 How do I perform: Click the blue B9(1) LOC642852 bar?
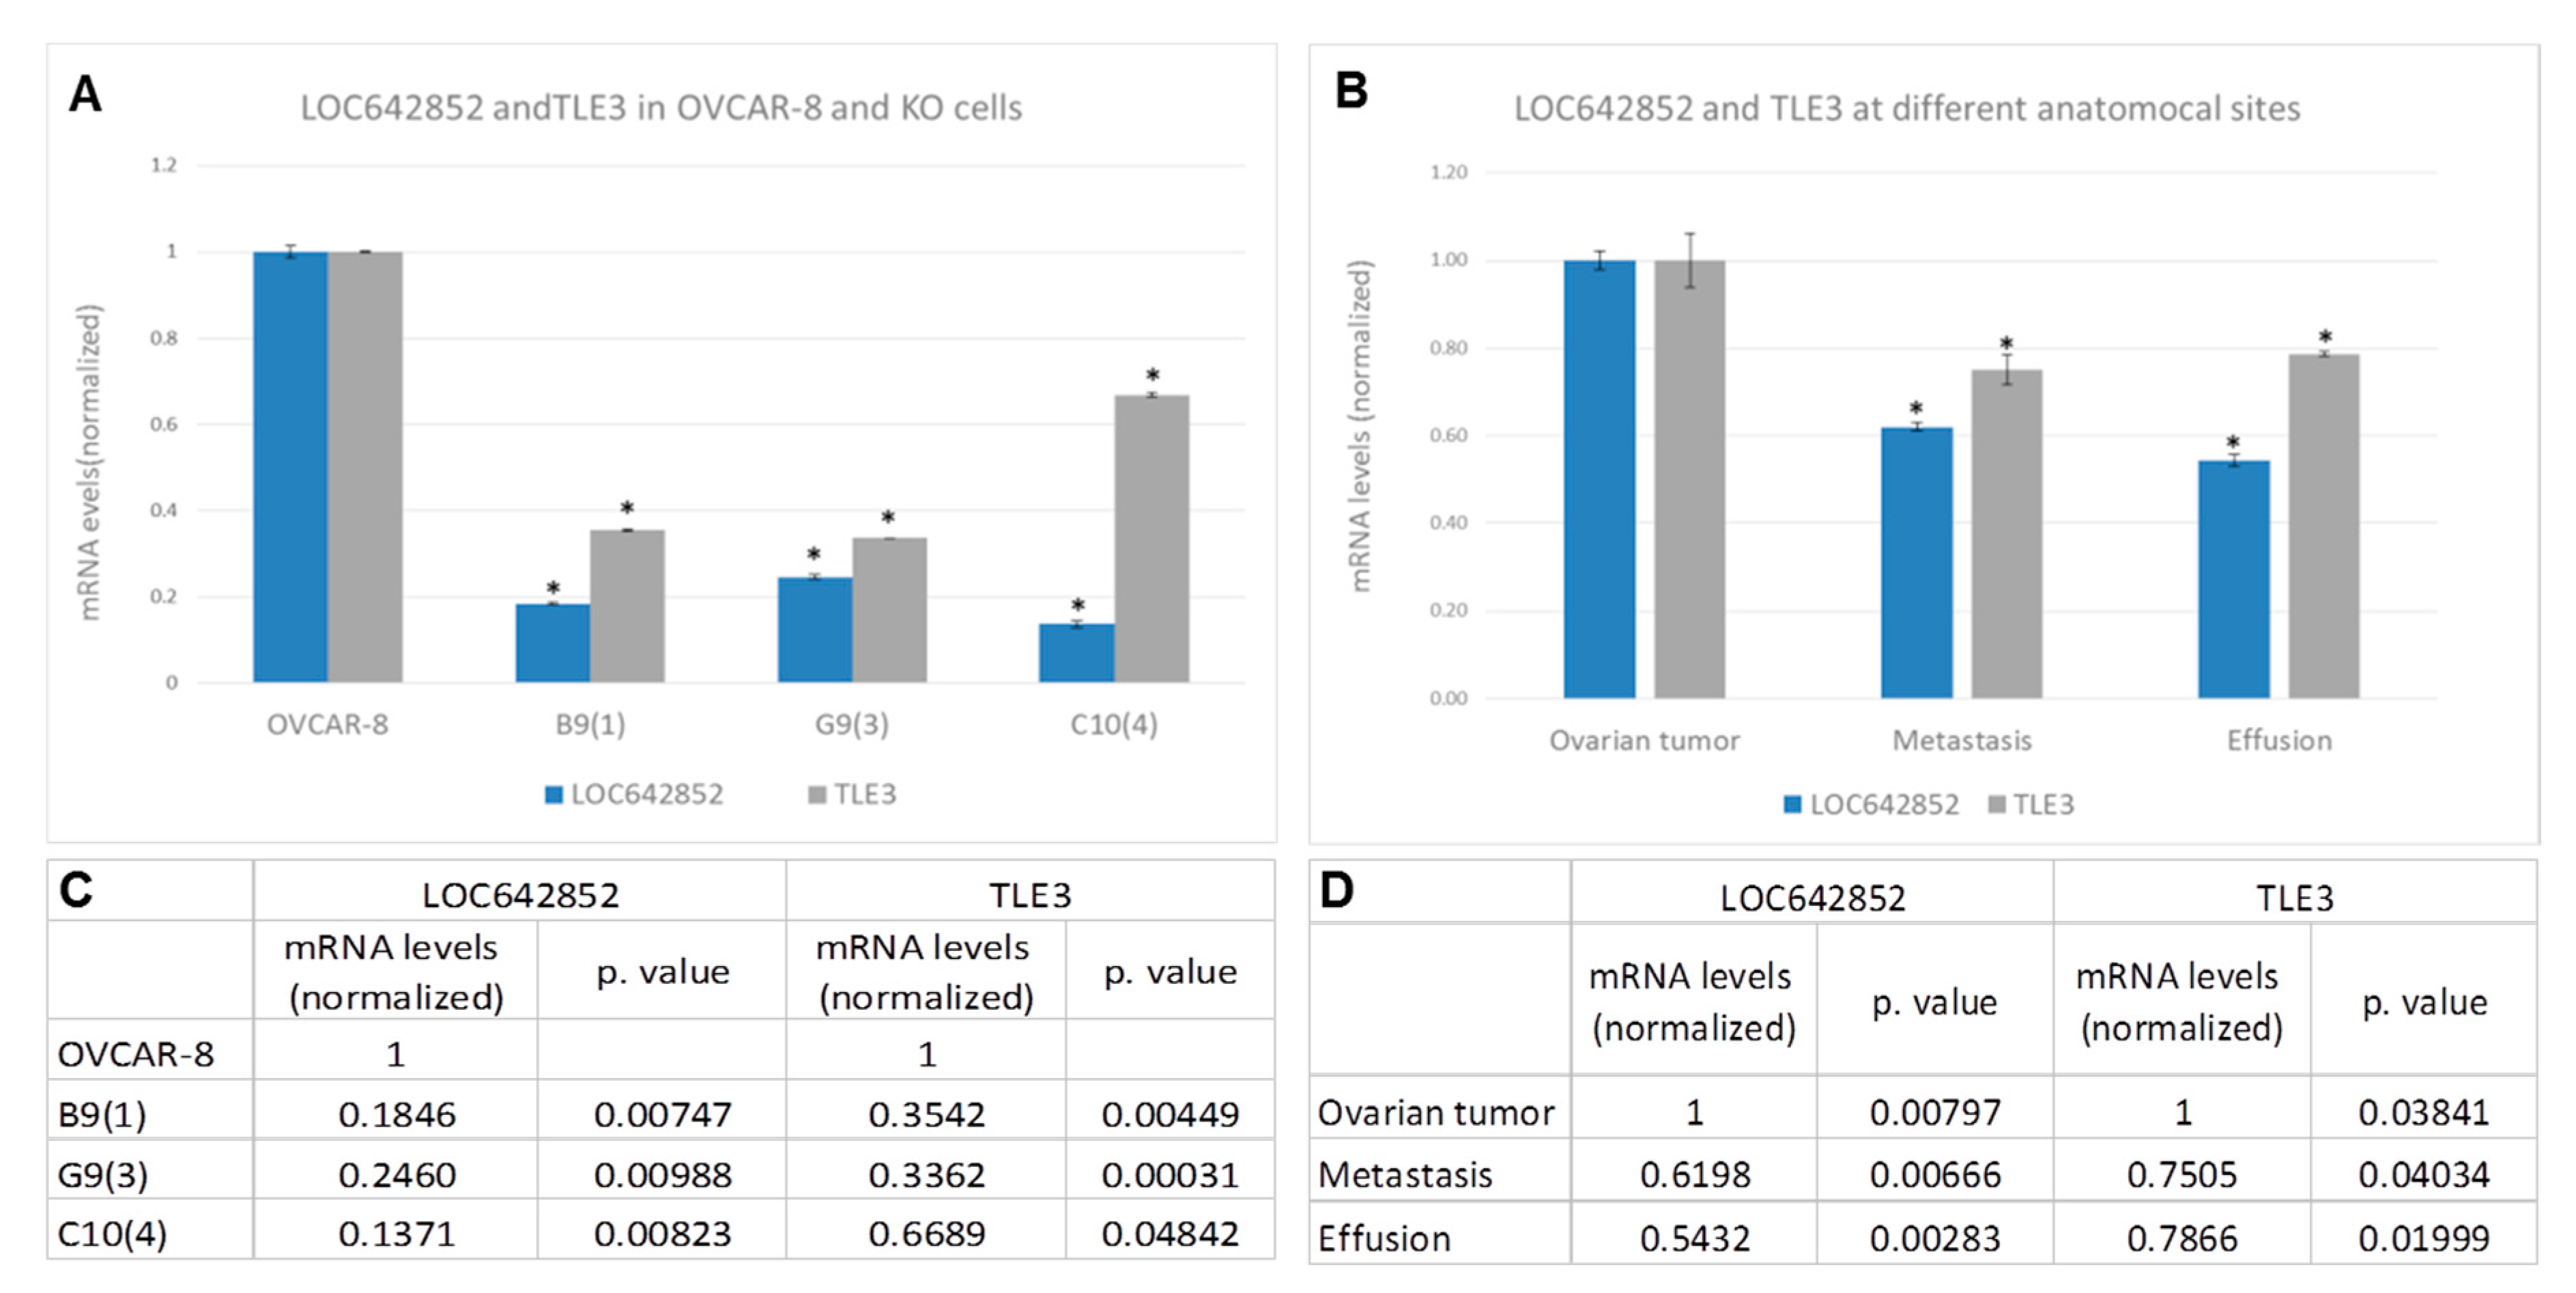coord(552,643)
